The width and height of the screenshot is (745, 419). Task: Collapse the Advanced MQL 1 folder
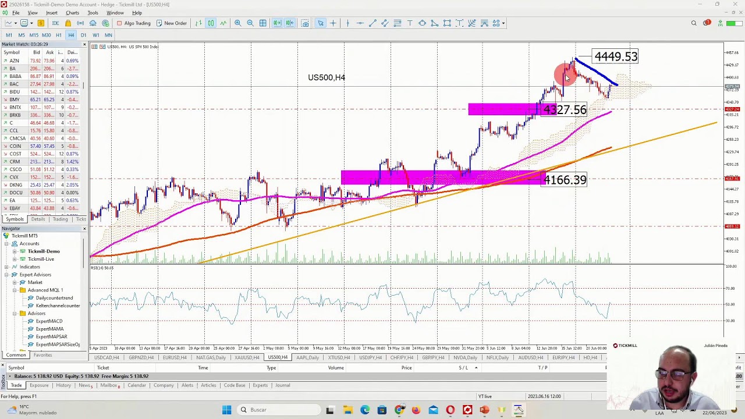(x=15, y=290)
